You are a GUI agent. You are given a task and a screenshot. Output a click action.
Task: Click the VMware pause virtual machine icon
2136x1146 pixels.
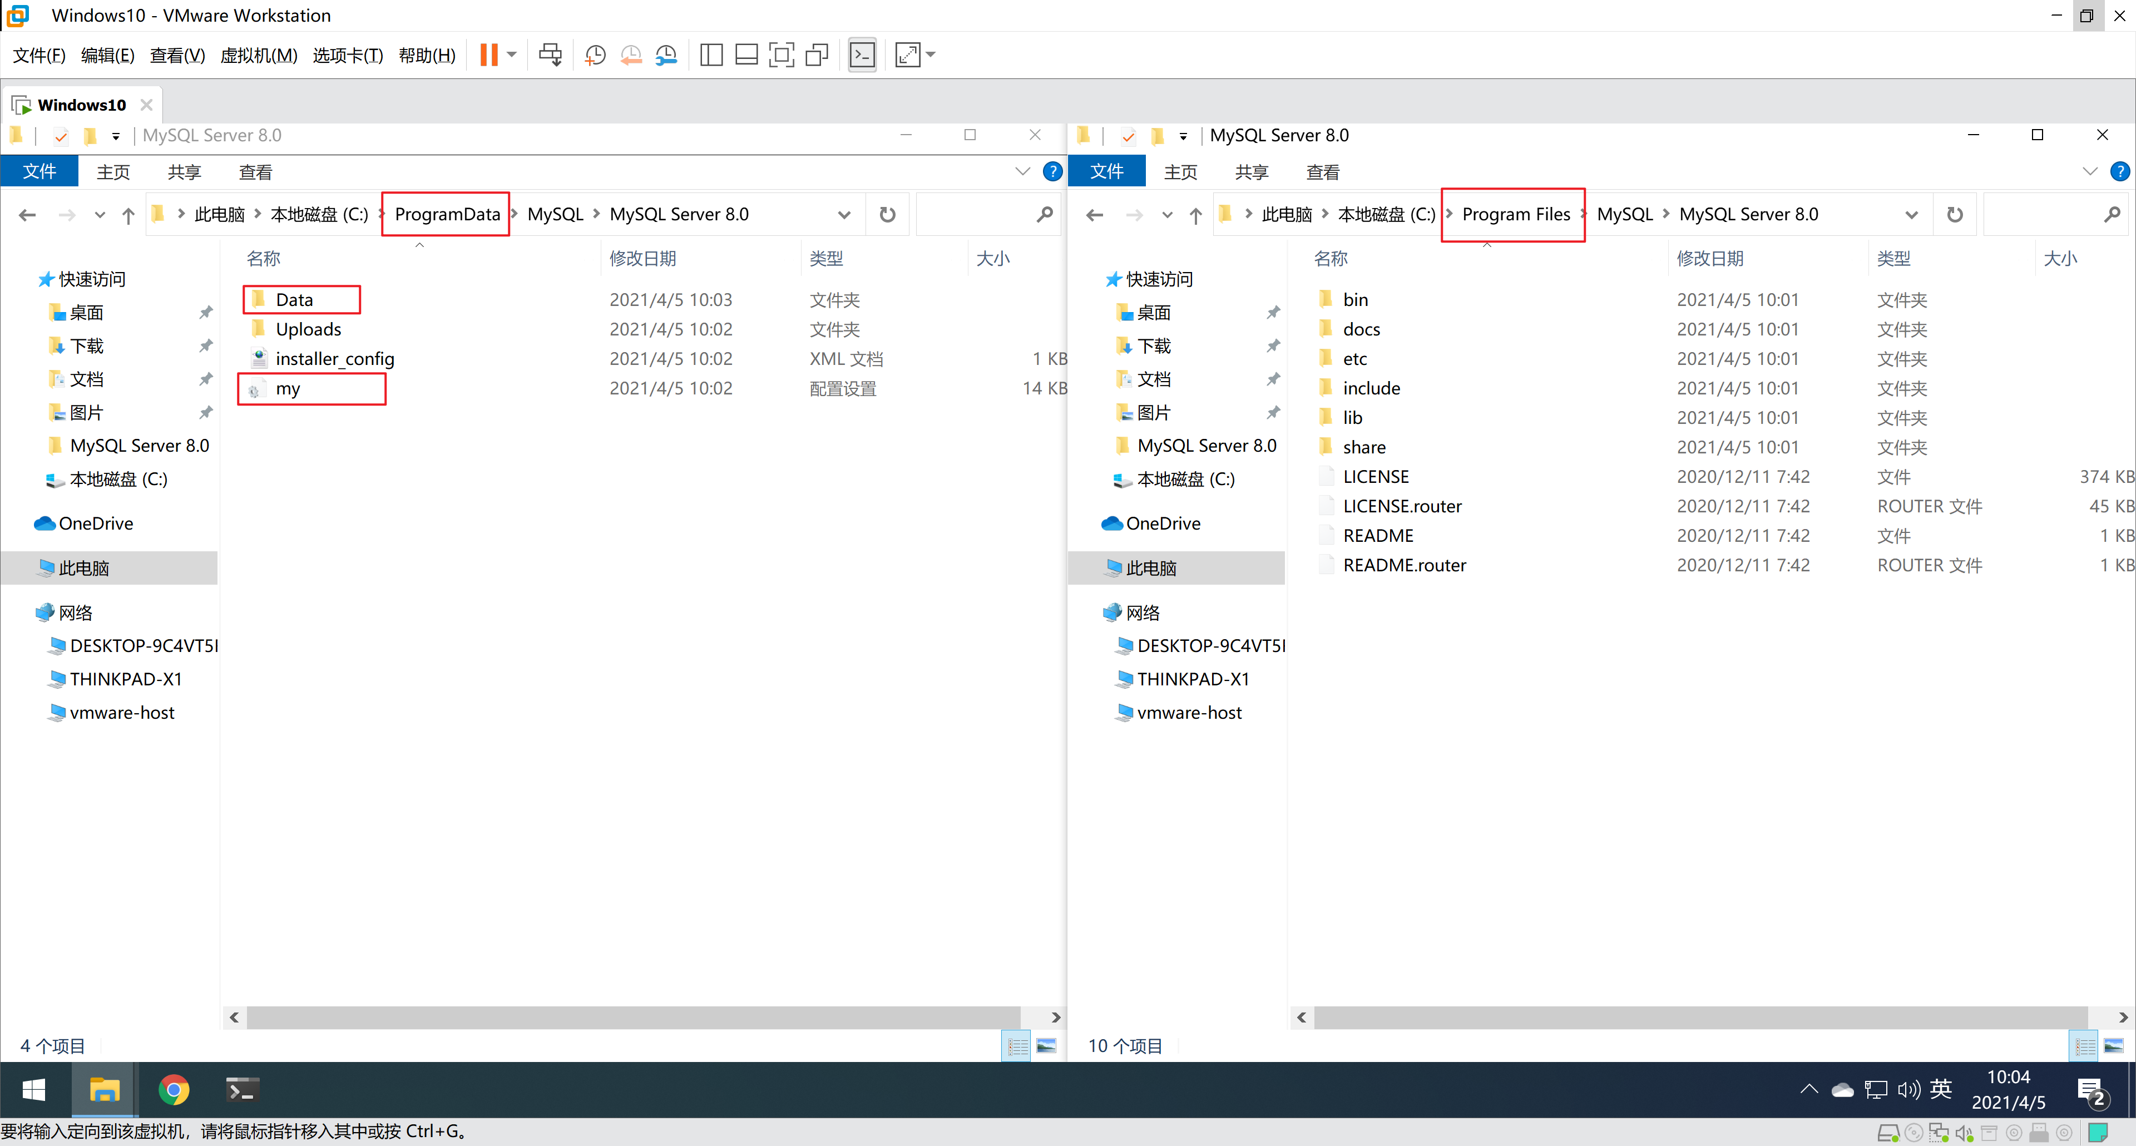pos(488,56)
